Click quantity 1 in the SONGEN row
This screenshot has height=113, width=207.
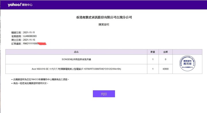pos(153,60)
